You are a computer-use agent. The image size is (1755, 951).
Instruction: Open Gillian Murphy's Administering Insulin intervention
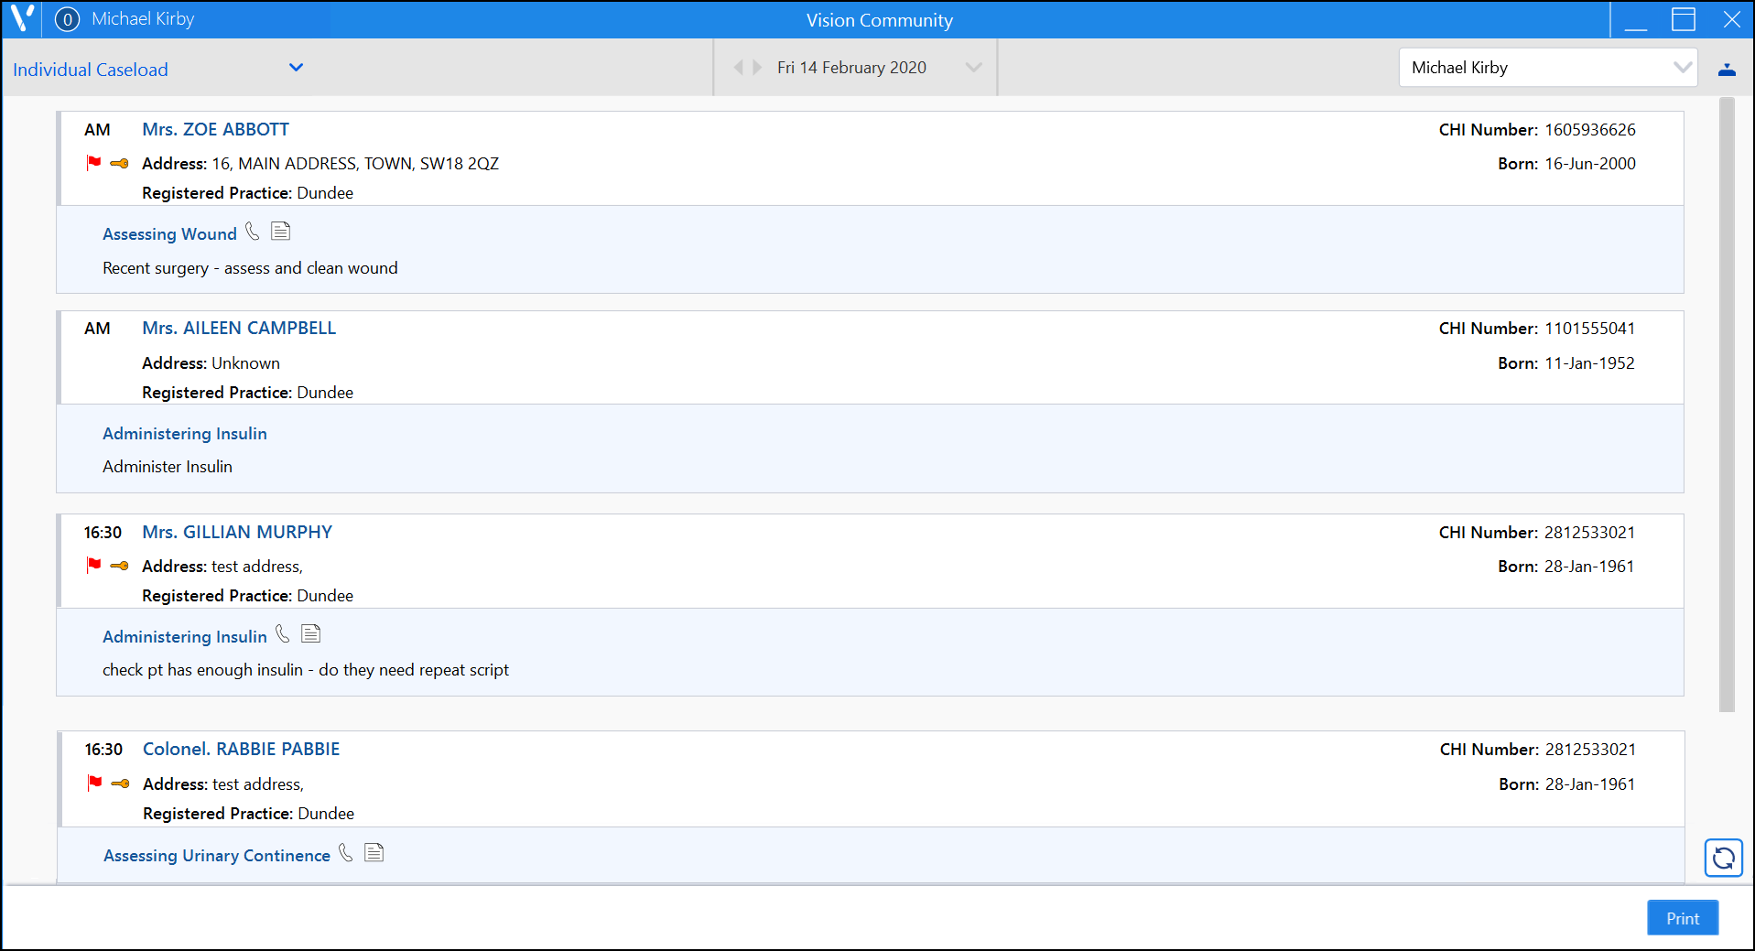(185, 637)
